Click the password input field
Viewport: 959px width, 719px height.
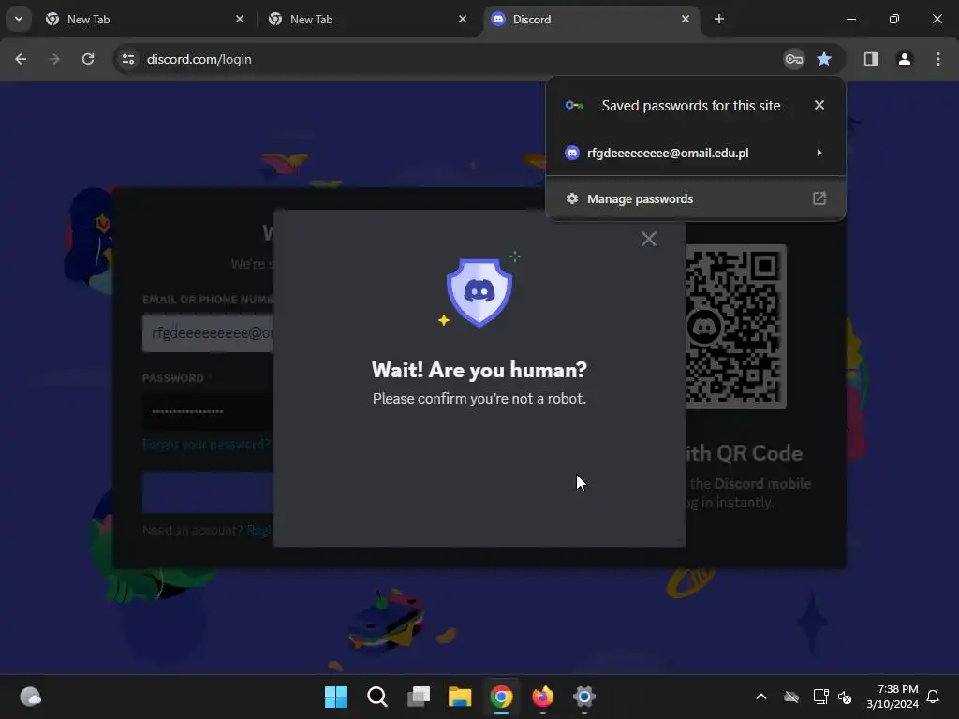click(x=208, y=412)
